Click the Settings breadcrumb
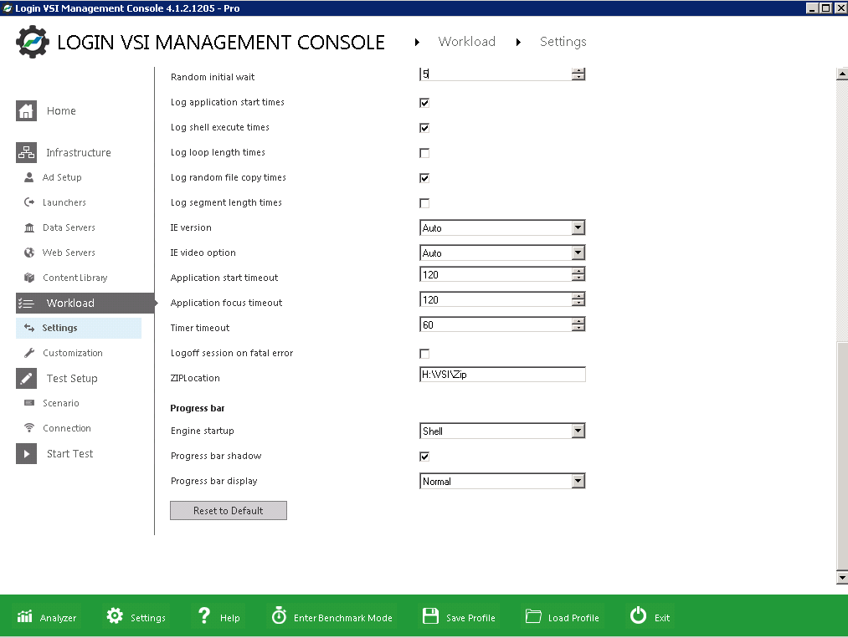This screenshot has width=848, height=638. [563, 42]
